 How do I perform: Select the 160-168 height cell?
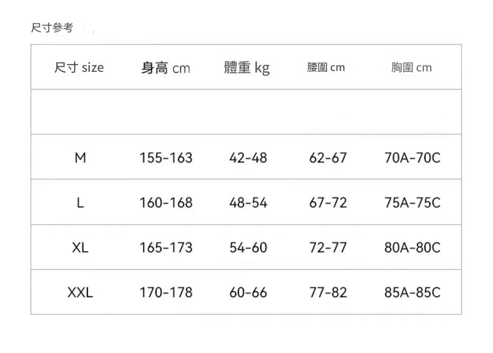(x=166, y=202)
